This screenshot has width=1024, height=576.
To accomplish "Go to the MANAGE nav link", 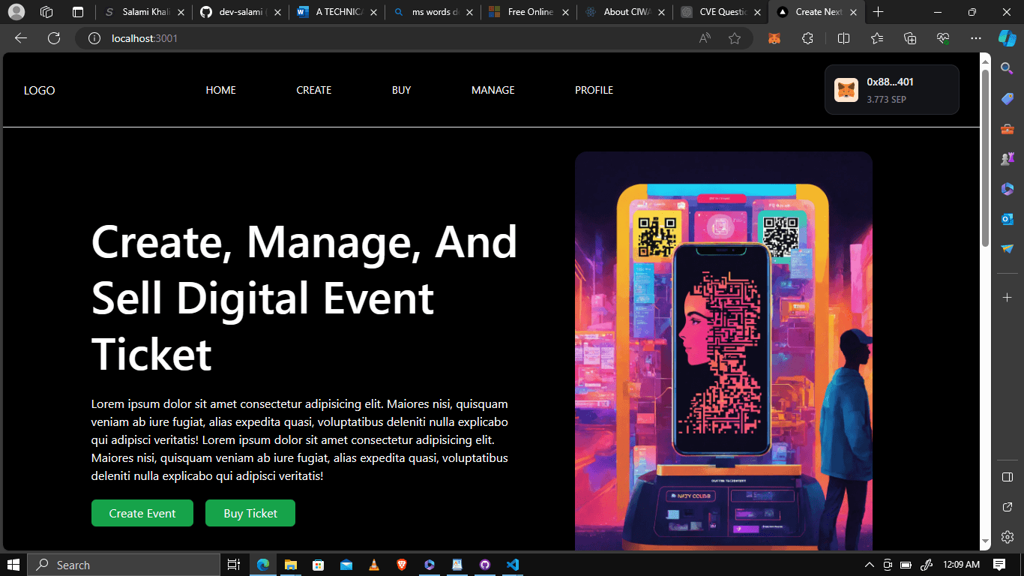I will tap(493, 90).
